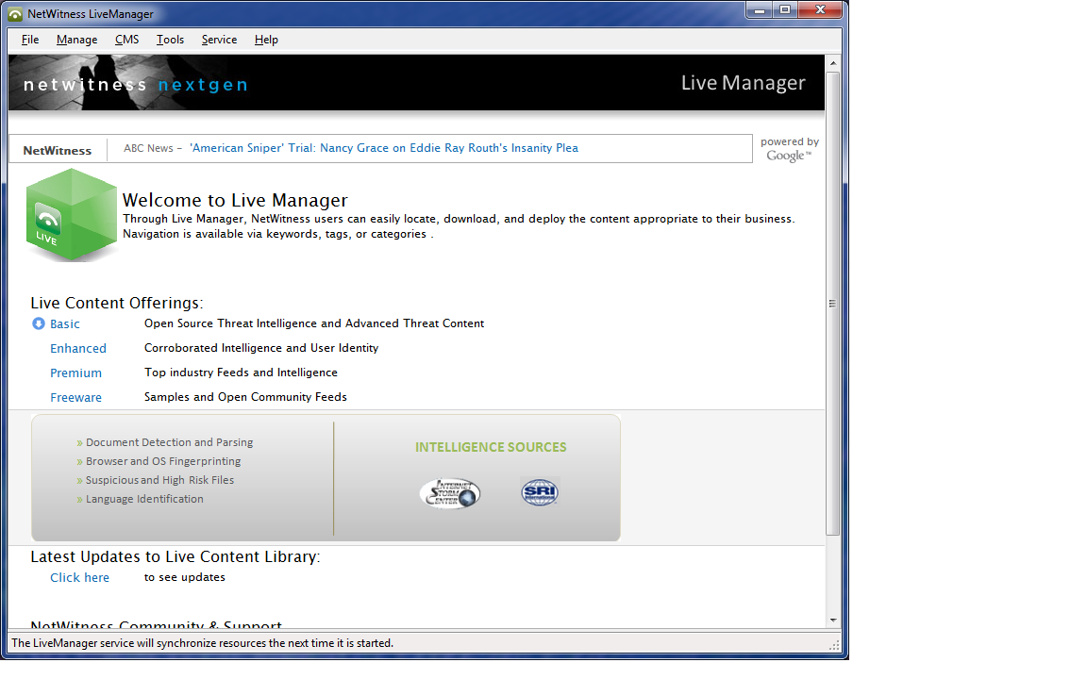
Task: Click the Live cube logo icon
Action: coord(71,215)
